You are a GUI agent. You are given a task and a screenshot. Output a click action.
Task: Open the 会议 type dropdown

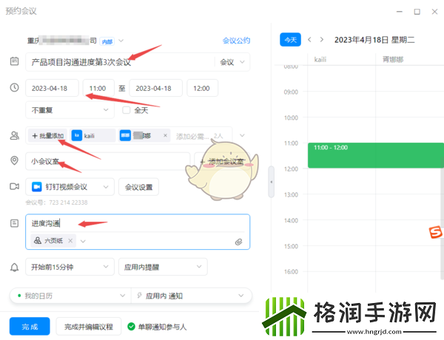point(232,62)
